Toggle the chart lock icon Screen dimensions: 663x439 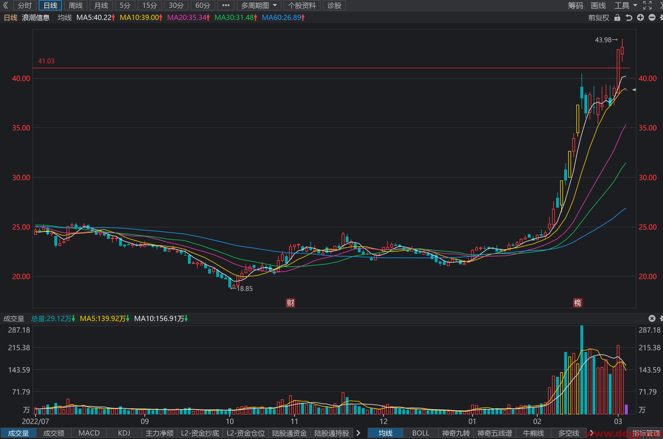617,18
